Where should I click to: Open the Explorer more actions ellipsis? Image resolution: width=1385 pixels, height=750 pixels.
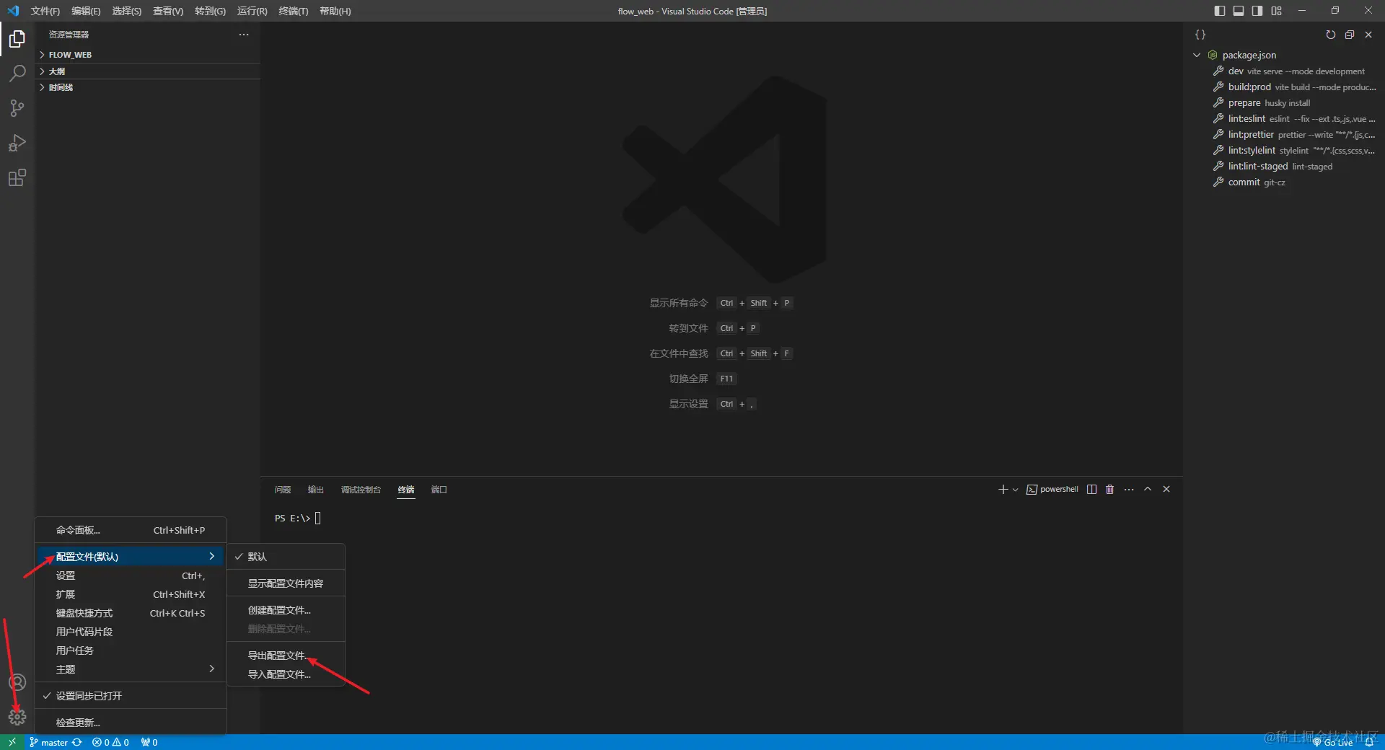click(244, 35)
